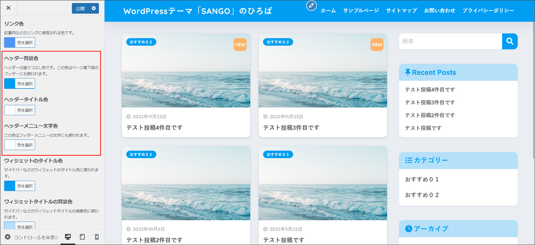
Task: Click the 公開 publish button
Action: pyautogui.click(x=80, y=8)
